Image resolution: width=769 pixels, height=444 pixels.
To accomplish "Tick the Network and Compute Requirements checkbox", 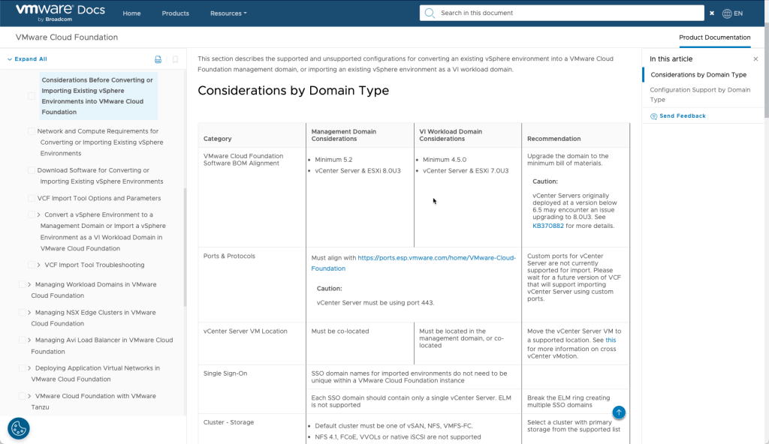I will pos(32,131).
